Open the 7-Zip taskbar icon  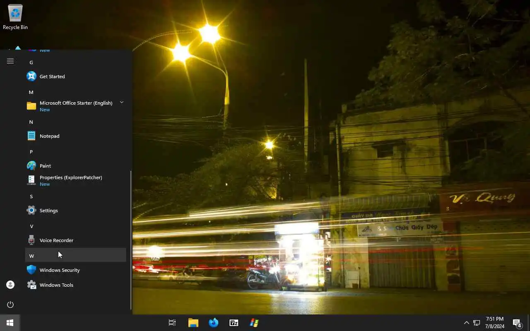pos(234,323)
